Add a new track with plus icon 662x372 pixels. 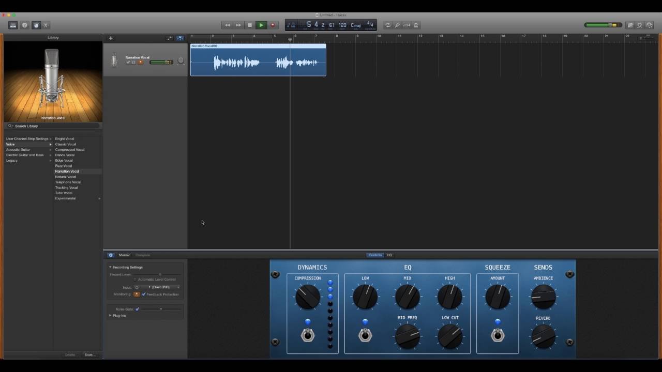point(110,38)
